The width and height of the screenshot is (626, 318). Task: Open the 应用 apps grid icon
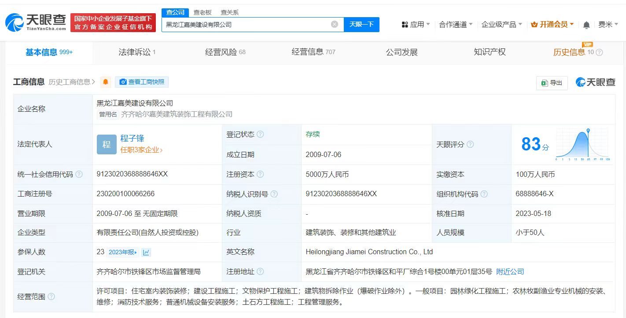(x=405, y=25)
